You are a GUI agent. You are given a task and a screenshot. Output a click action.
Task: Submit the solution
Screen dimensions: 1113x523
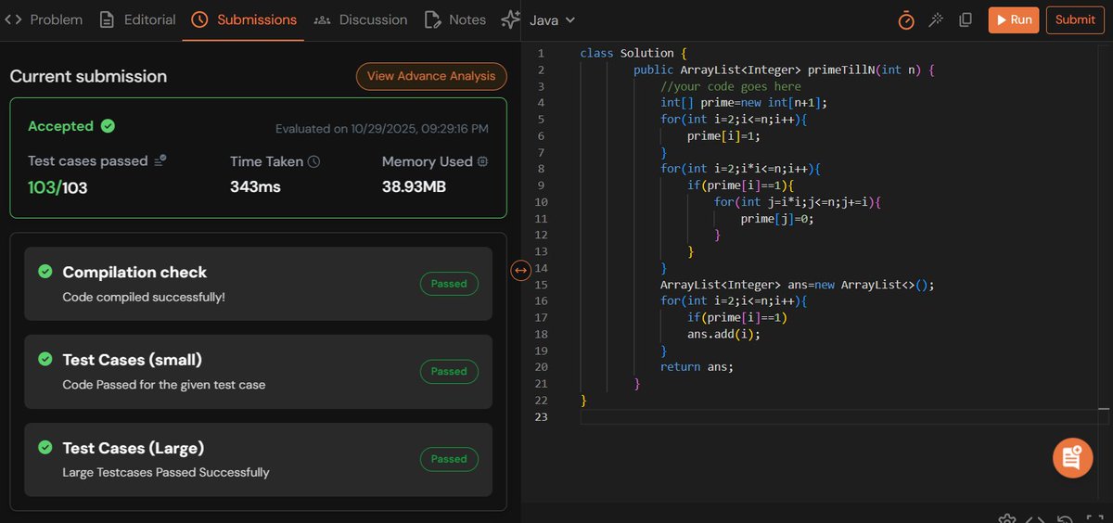click(x=1075, y=19)
